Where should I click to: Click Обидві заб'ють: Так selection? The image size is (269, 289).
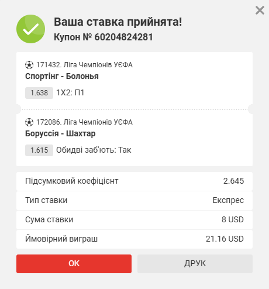coord(94,150)
